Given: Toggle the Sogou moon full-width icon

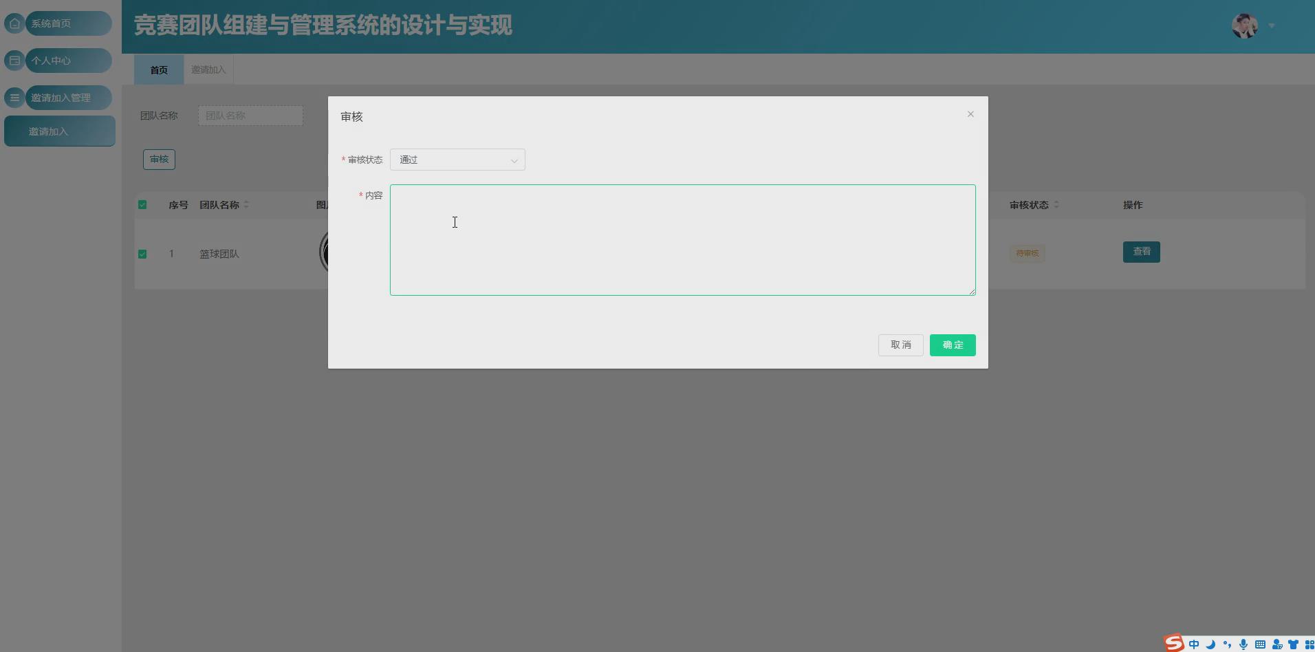Looking at the screenshot, I should pos(1210,644).
